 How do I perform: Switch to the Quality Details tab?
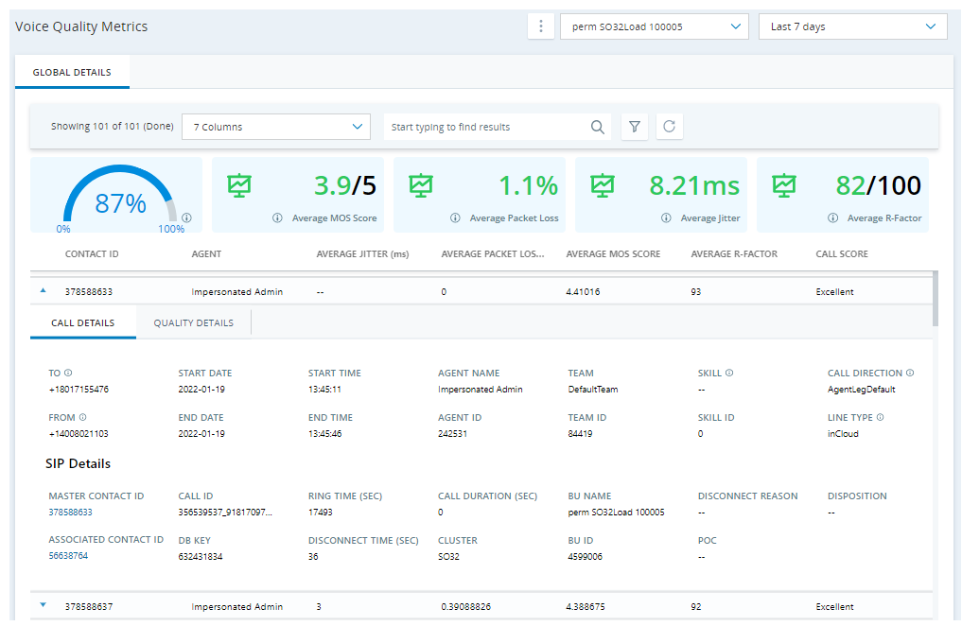tap(193, 323)
